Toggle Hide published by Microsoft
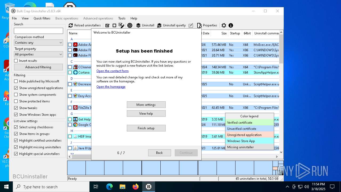341x192 pixels. click(x=16, y=81)
